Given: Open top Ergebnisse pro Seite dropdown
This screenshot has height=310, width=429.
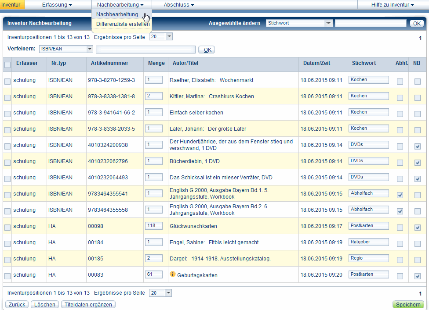Looking at the screenshot, I should tap(169, 37).
